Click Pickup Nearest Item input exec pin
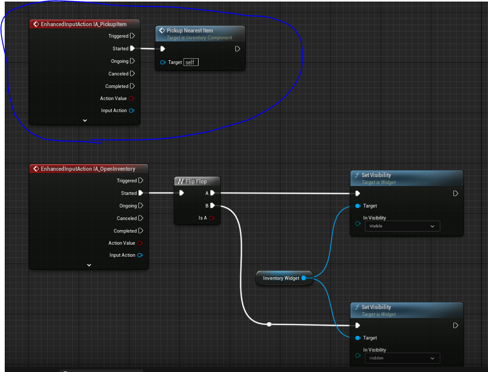The width and height of the screenshot is (488, 372). (162, 49)
